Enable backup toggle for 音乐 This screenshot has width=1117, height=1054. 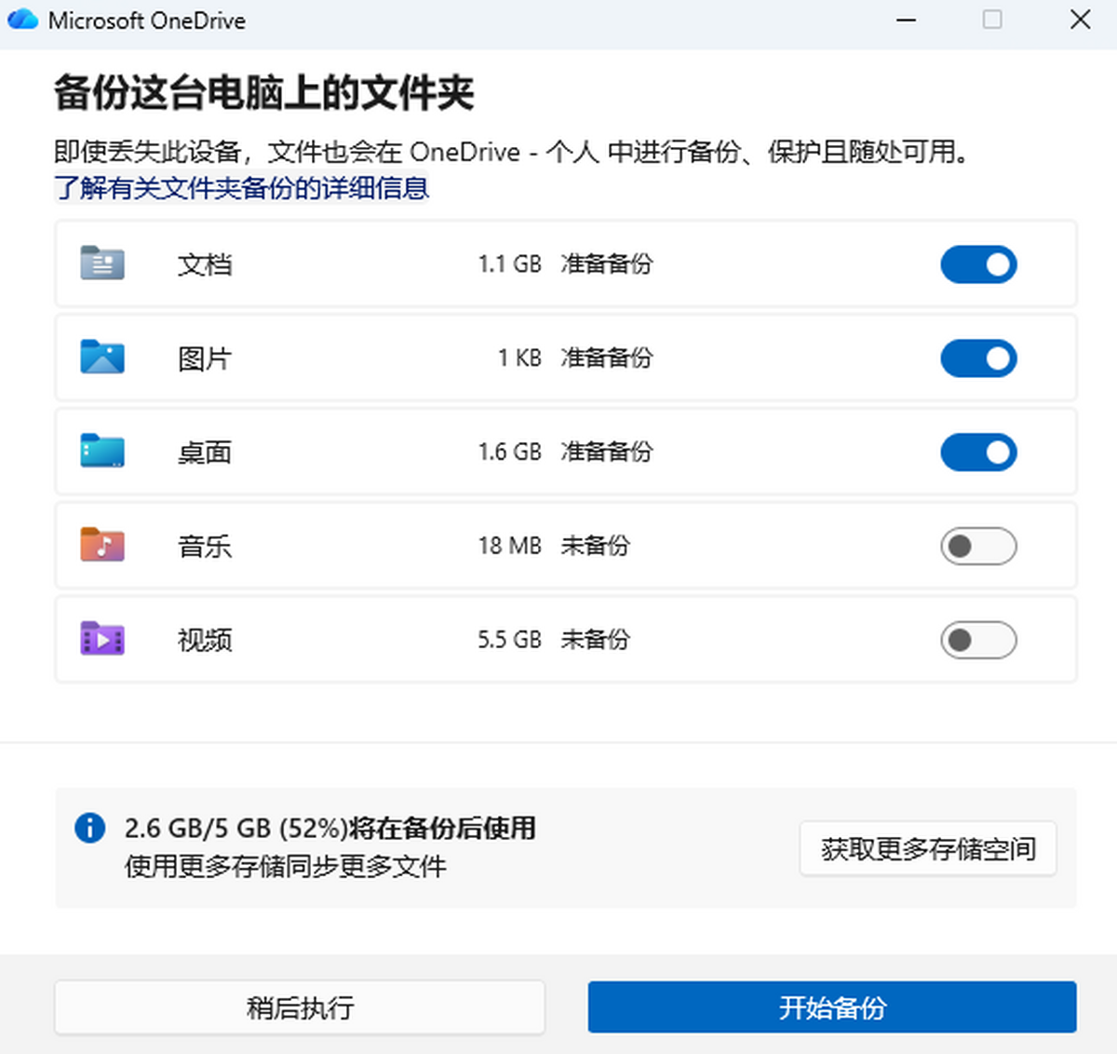pyautogui.click(x=978, y=547)
